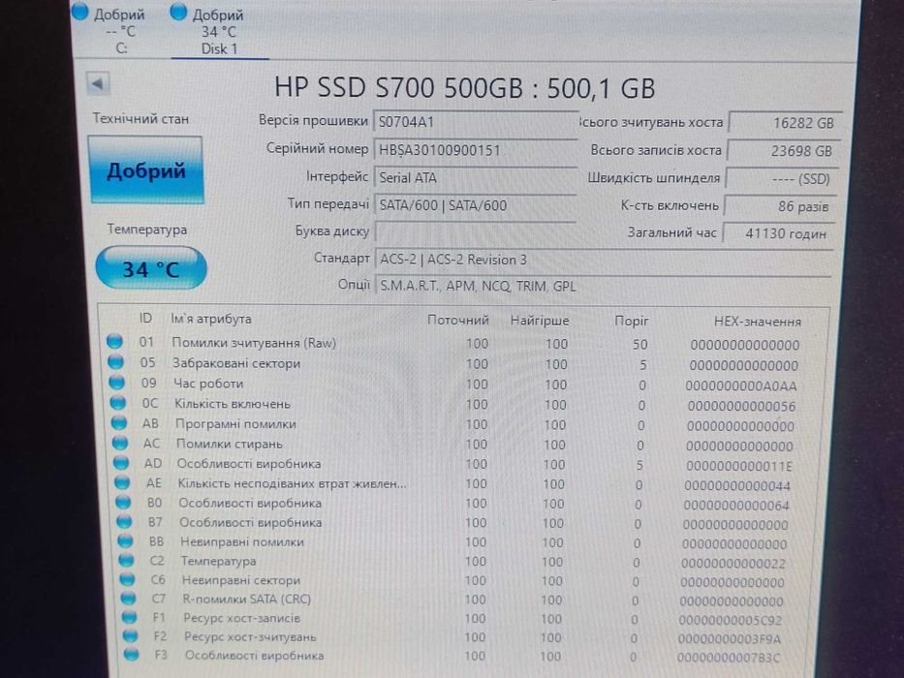Click the health icon on C: tab
The width and height of the screenshot is (904, 678).
coord(80,10)
